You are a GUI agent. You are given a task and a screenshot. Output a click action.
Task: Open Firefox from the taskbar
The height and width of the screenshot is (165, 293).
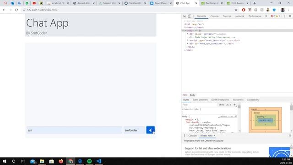pyautogui.click(x=61, y=161)
